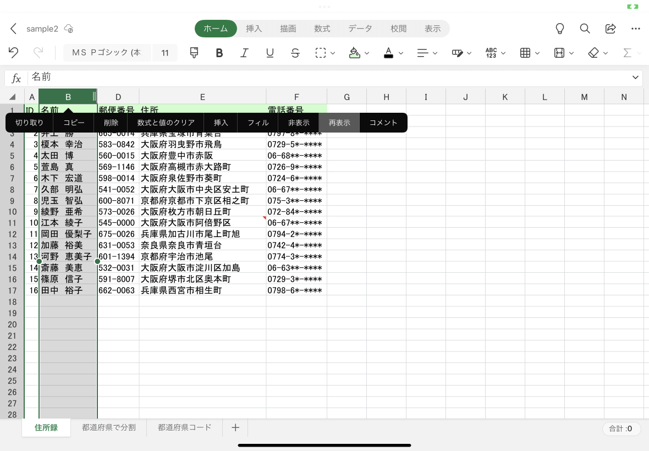Open the cells grid dropdown arrow
Image resolution: width=649 pixels, height=451 pixels.
coord(537,53)
